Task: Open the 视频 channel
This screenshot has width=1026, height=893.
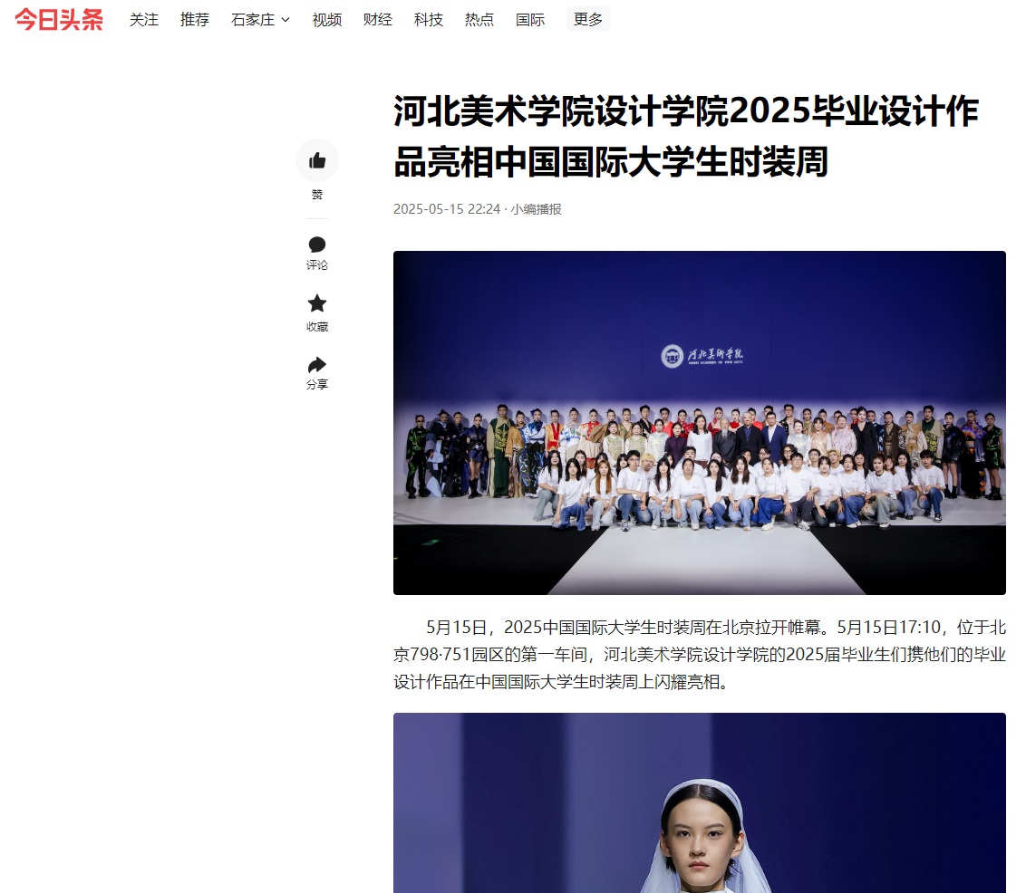Action: 327,20
